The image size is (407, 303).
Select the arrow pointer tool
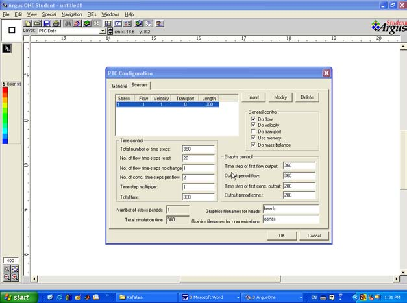click(x=6, y=48)
